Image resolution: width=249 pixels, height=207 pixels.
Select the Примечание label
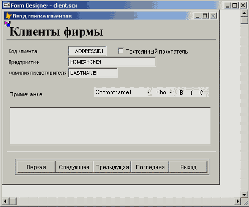pyautogui.click(x=26, y=94)
